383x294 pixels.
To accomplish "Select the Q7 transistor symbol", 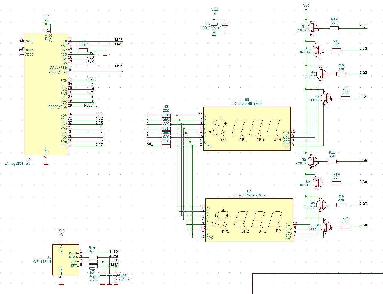I will coord(326,98).
